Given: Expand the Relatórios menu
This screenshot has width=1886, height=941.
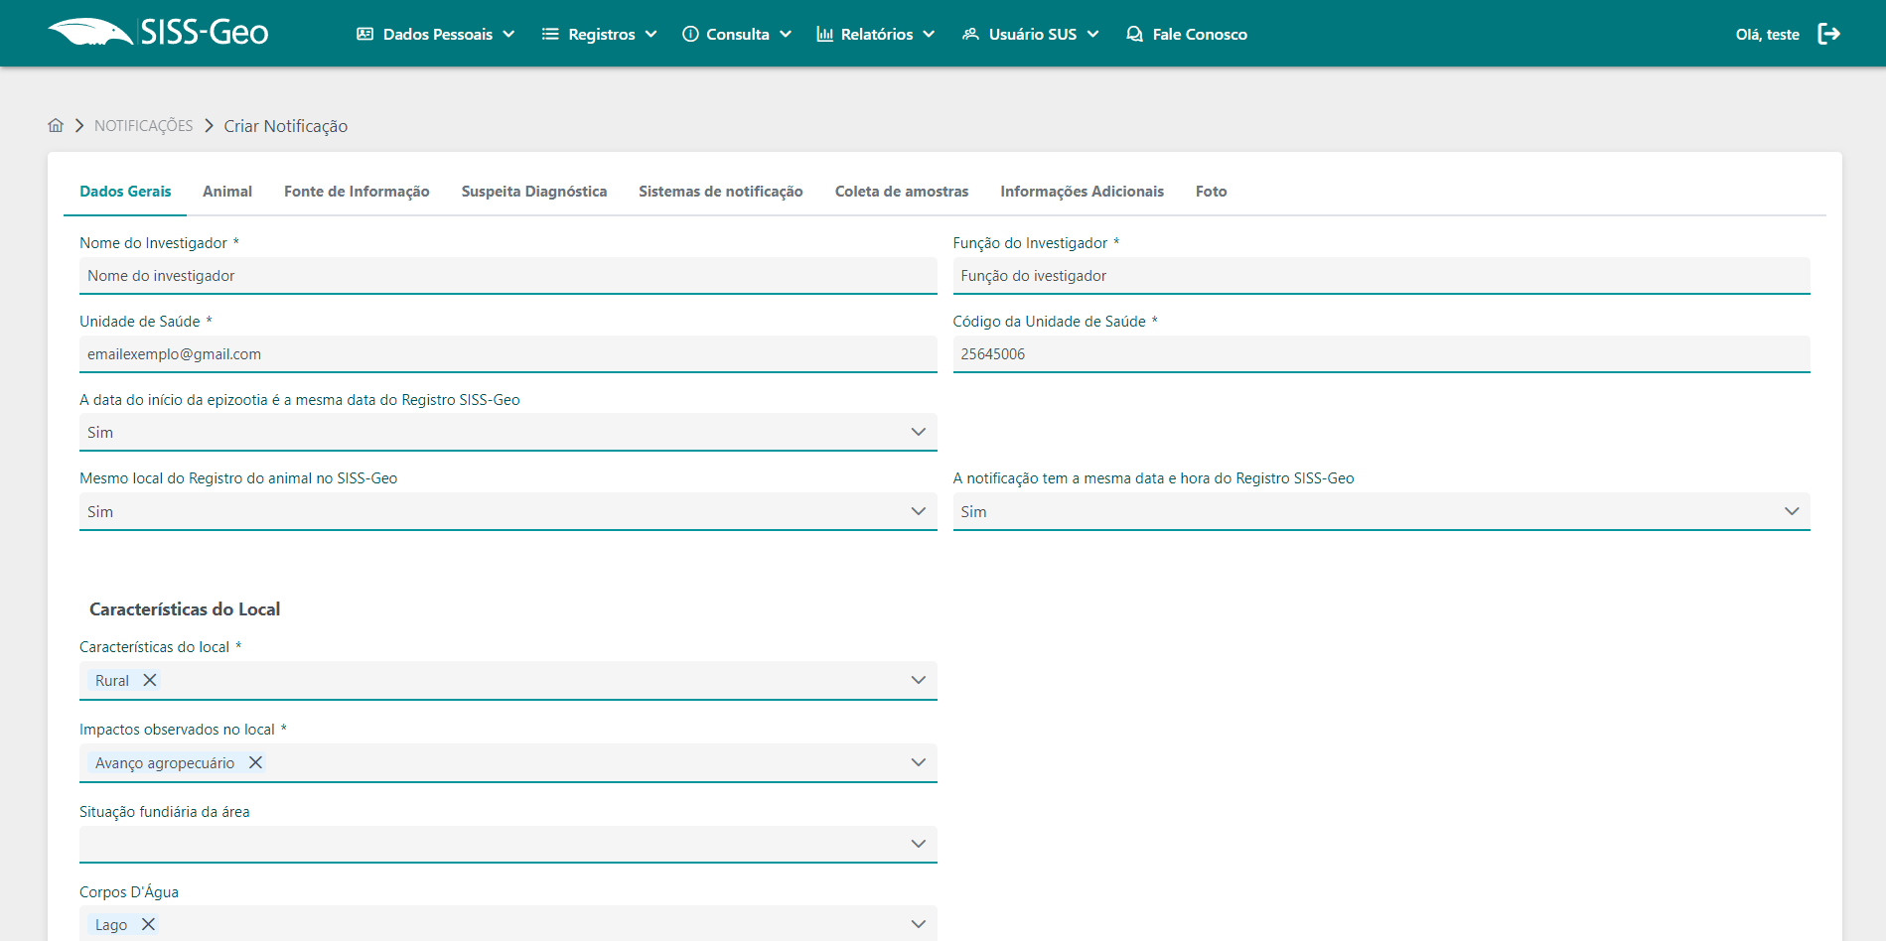Looking at the screenshot, I should pos(875,34).
